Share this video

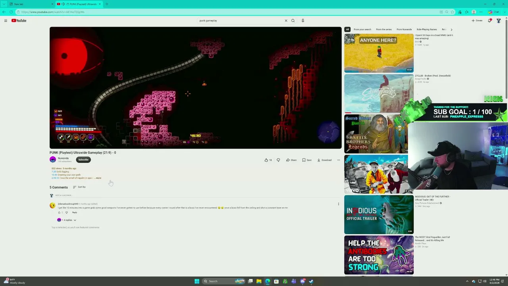click(291, 160)
